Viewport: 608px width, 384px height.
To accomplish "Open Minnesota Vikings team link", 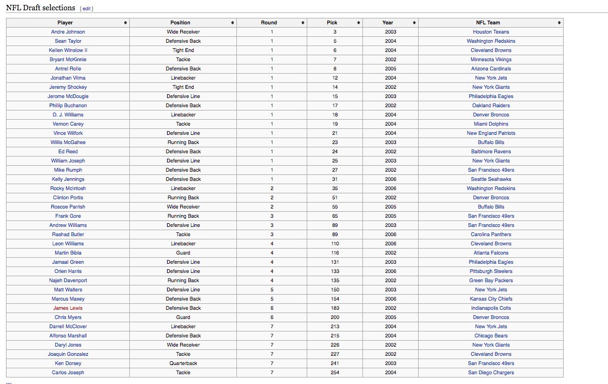I will click(491, 60).
